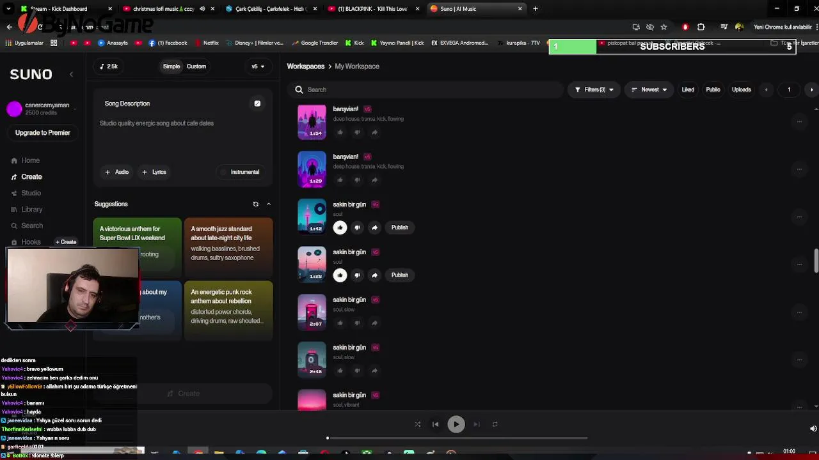Switch to Custom creation mode

196,66
